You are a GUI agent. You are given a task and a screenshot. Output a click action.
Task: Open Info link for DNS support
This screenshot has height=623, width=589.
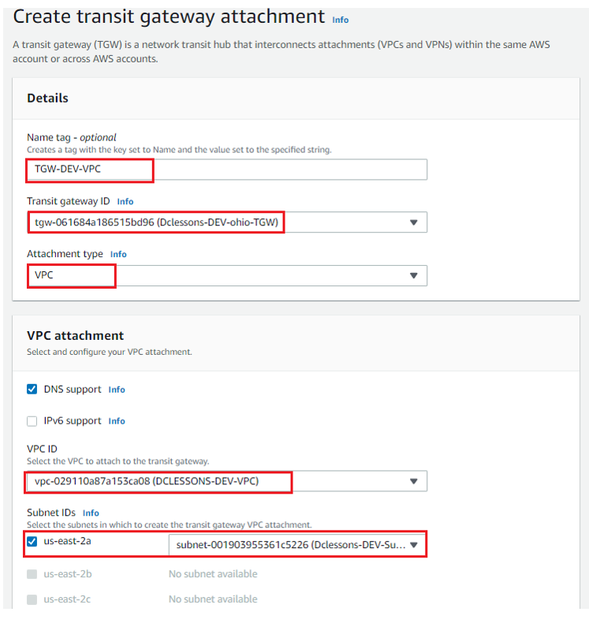point(117,390)
